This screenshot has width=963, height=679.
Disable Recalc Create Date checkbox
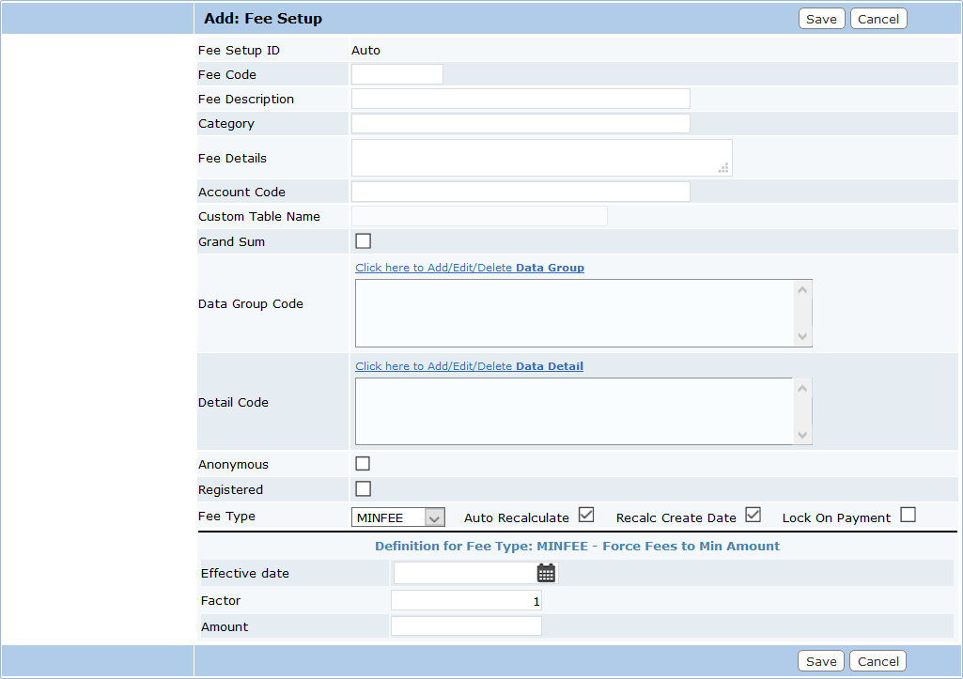coord(753,515)
